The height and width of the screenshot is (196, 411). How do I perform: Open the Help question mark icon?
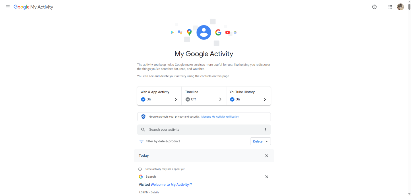point(374,7)
